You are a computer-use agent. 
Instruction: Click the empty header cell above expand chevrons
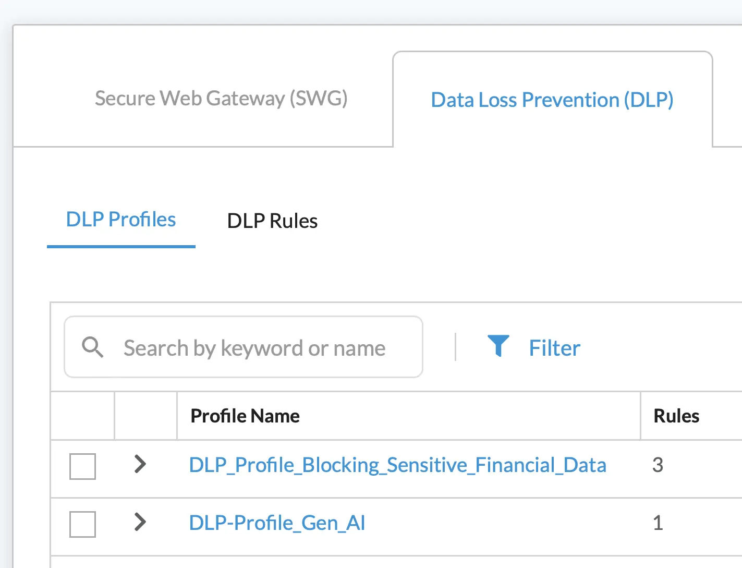145,416
